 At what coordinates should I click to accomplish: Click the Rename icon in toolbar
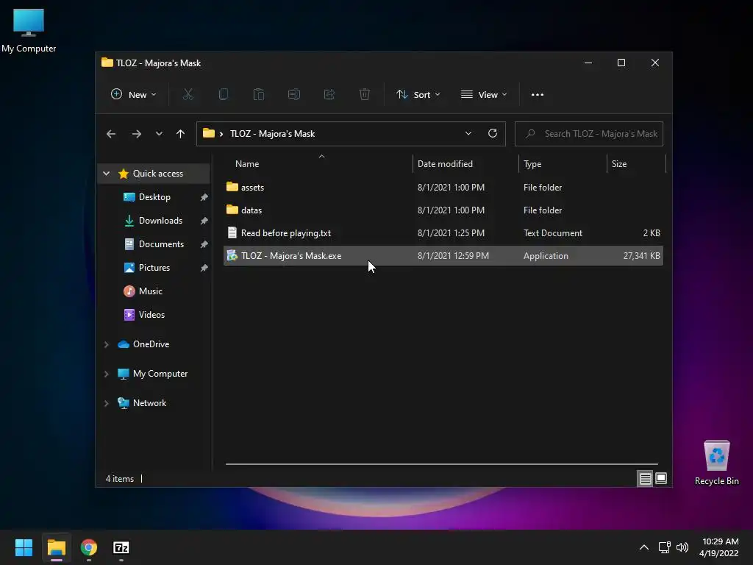pyautogui.click(x=294, y=95)
